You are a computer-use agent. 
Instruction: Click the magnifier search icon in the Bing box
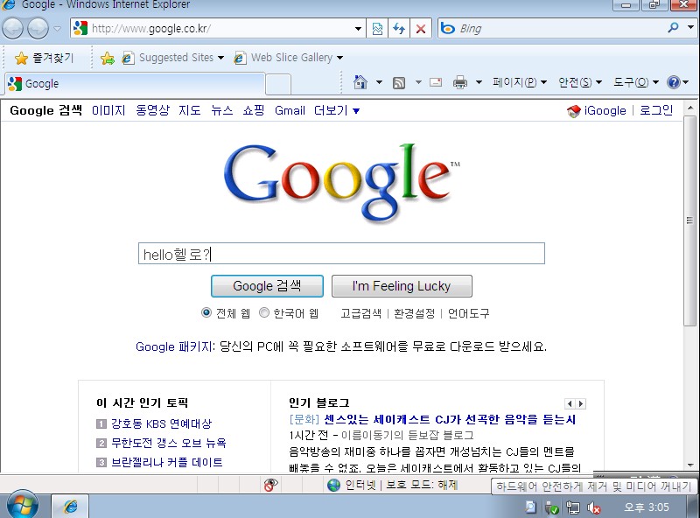[673, 28]
